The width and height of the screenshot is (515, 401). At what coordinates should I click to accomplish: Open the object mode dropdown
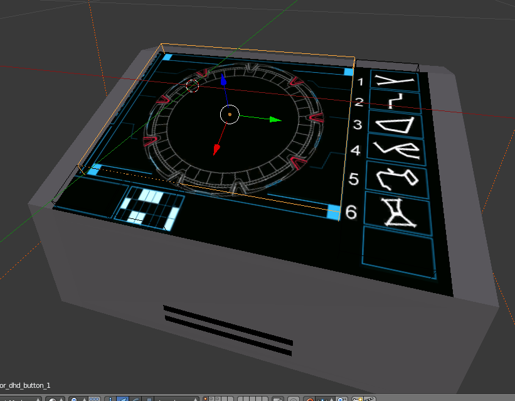(19, 399)
